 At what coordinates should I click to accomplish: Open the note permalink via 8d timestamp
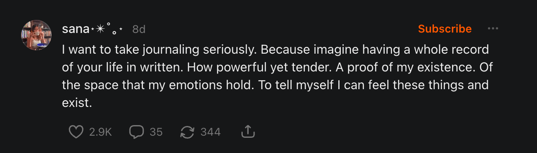click(x=139, y=29)
